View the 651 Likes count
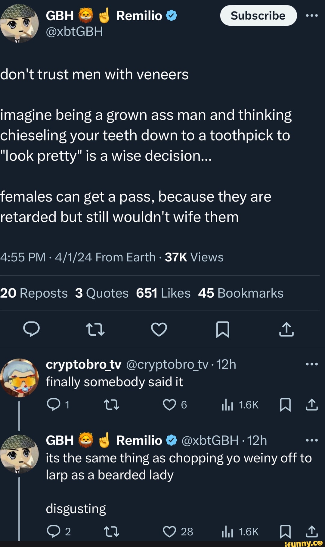The image size is (325, 547). 163,293
